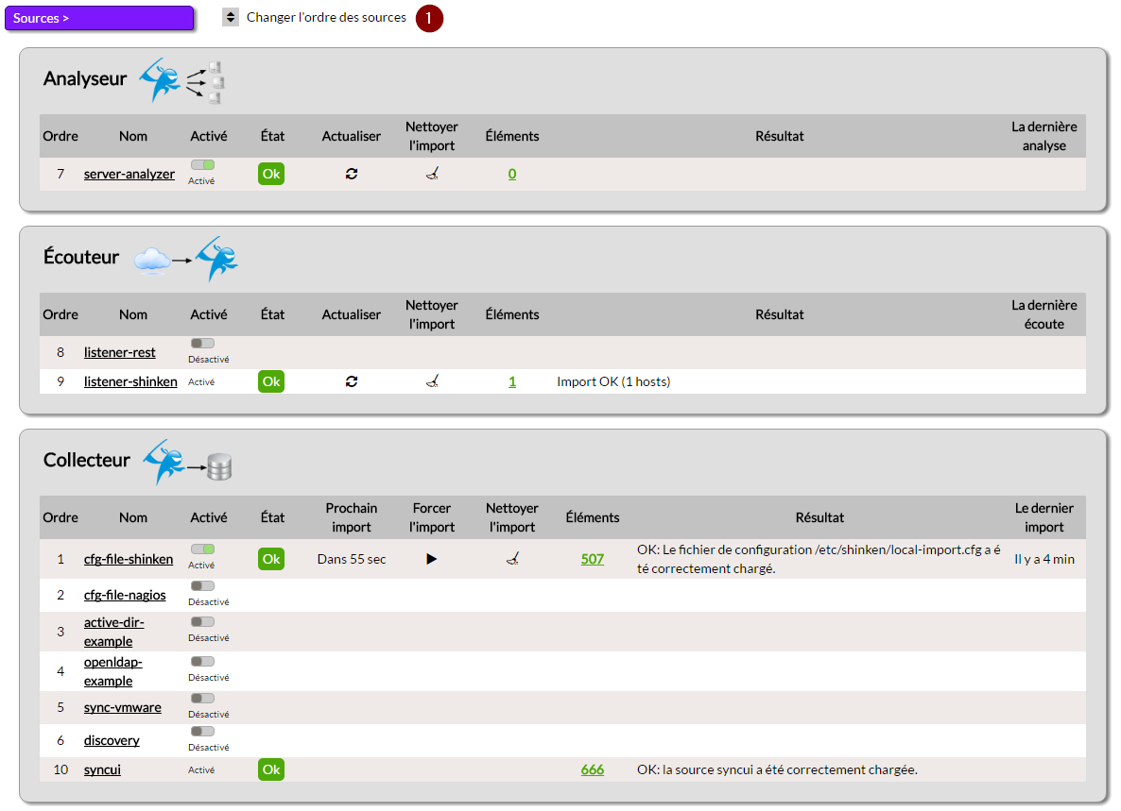The width and height of the screenshot is (1121, 811).
Task: Click the Collecteur database icon
Action: click(219, 466)
